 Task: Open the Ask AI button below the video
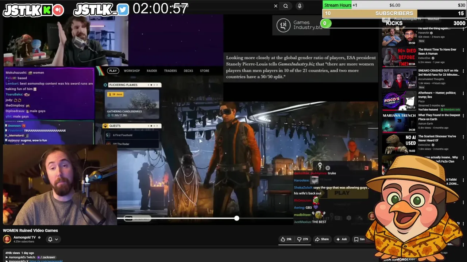[341, 239]
